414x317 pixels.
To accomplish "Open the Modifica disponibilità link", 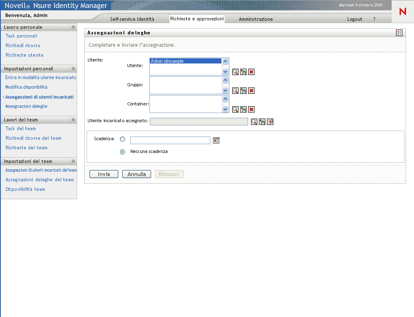I will 26,87.
